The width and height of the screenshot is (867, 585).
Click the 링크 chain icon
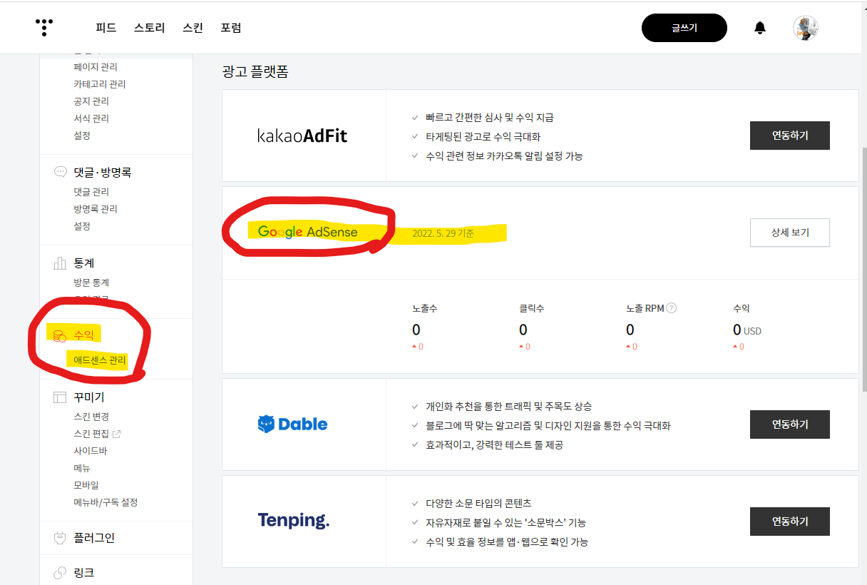pos(61,573)
